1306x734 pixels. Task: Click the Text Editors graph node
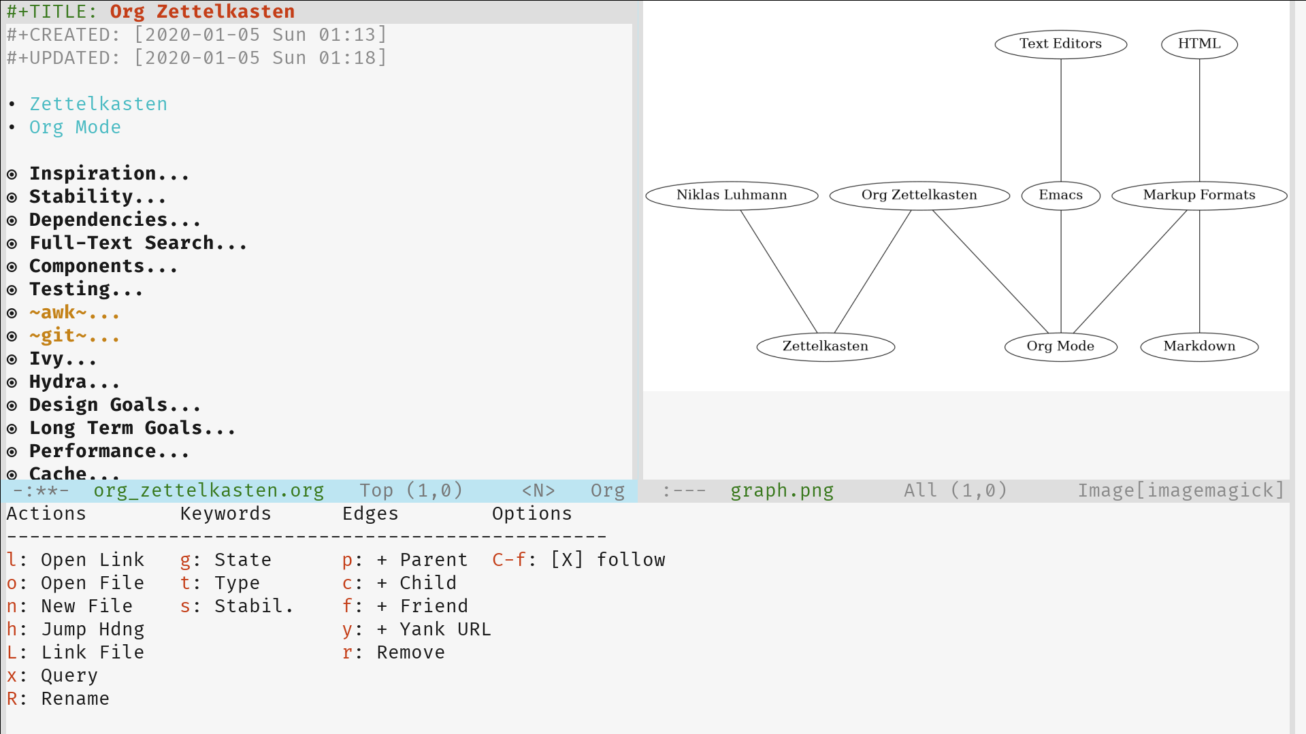pyautogui.click(x=1060, y=44)
